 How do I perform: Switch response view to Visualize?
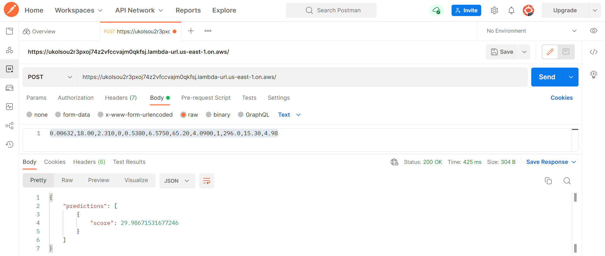tap(136, 180)
